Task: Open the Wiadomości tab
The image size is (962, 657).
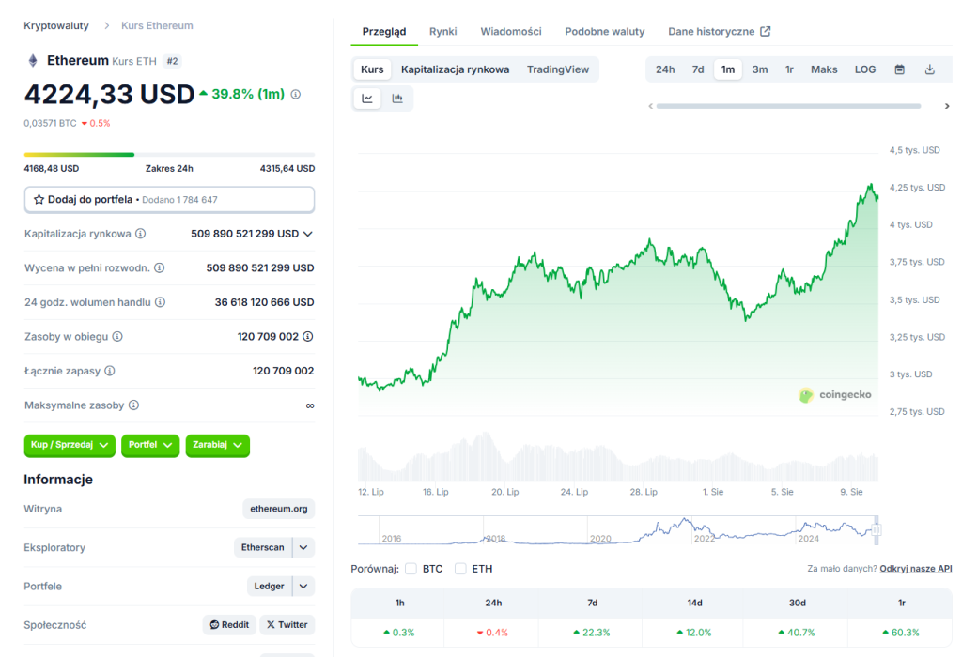Action: pyautogui.click(x=511, y=31)
